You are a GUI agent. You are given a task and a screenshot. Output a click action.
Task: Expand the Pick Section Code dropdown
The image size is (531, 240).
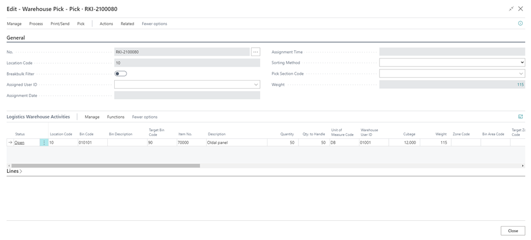[x=521, y=74]
